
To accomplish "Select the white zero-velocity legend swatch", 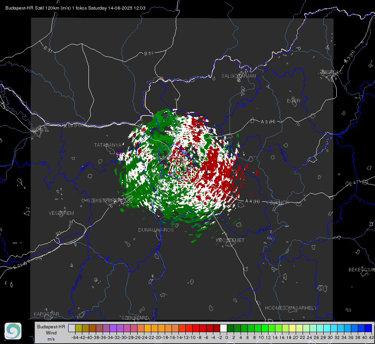I will [223, 328].
